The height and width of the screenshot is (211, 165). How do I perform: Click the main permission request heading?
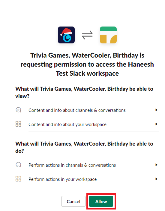(87, 64)
